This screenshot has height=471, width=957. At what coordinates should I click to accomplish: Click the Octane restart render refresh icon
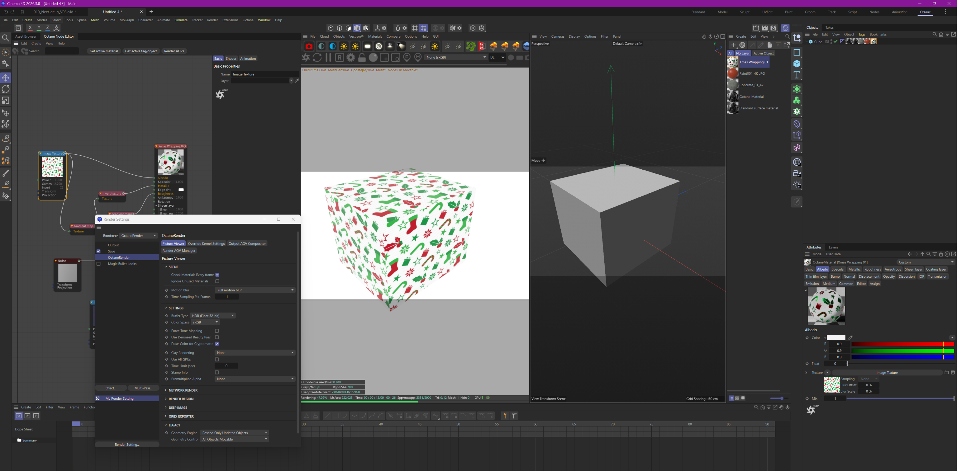(317, 58)
